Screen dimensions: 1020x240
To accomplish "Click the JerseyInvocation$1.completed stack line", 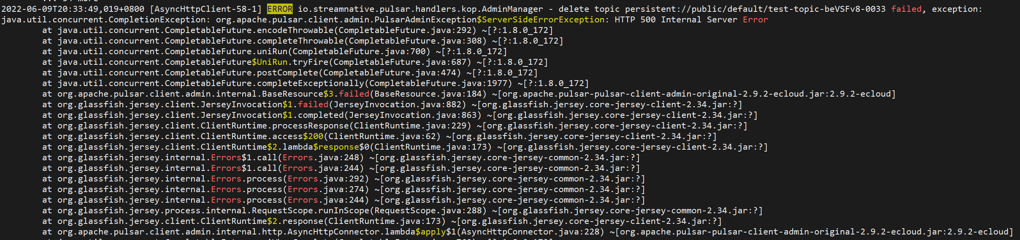I will pyautogui.click(x=400, y=115).
